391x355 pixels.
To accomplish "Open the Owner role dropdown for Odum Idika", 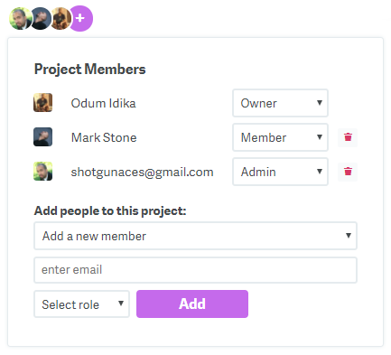I will click(280, 103).
